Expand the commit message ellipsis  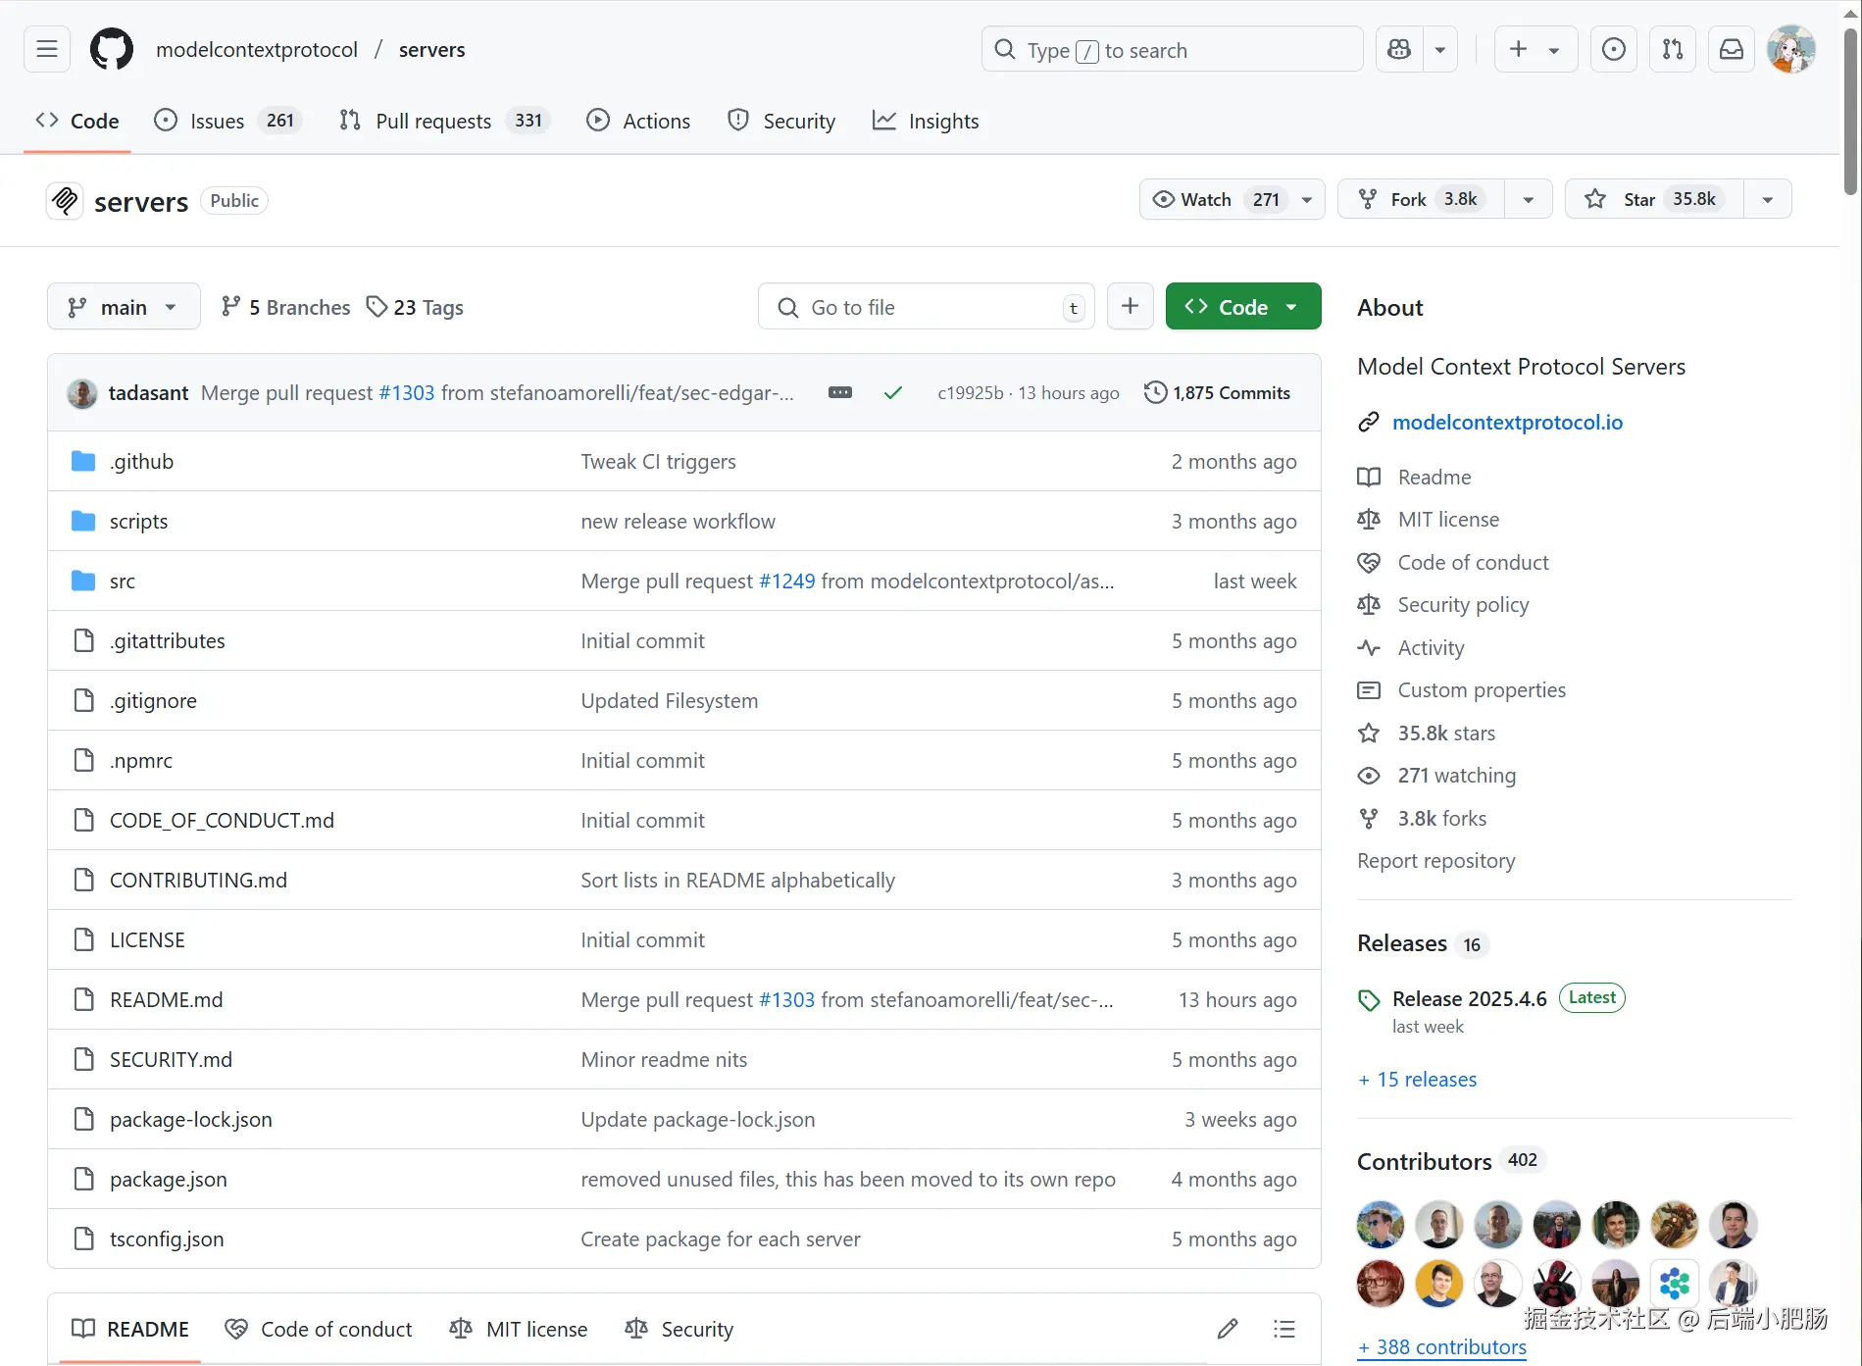tap(840, 392)
